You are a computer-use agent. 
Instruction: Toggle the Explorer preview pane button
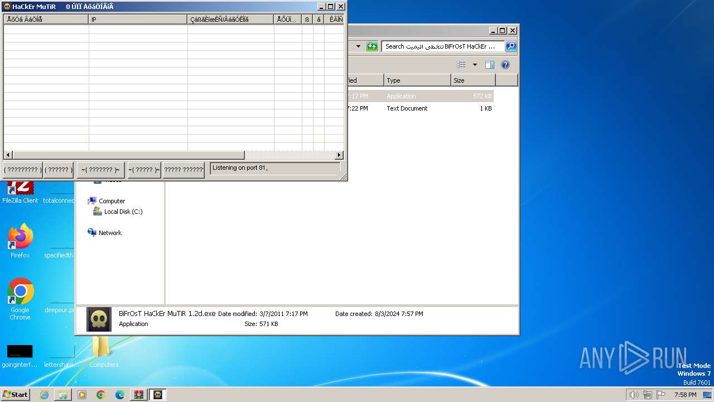coord(490,65)
